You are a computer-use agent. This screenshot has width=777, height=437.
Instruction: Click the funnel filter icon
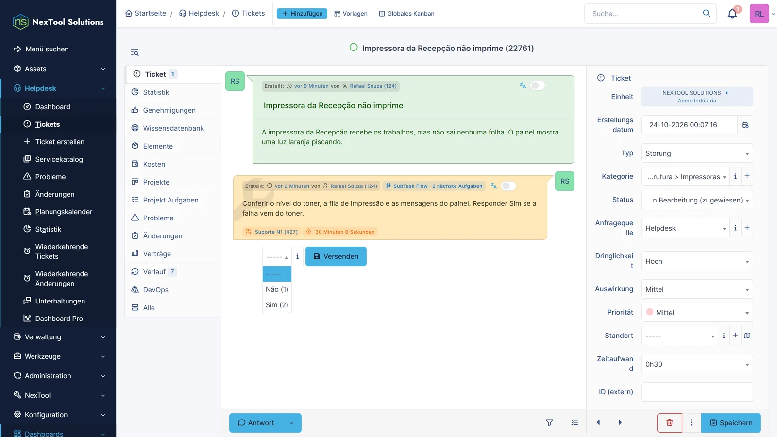pyautogui.click(x=549, y=423)
